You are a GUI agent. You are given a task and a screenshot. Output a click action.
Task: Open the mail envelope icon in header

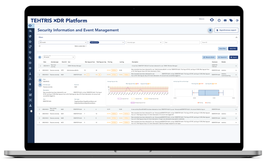[225, 20]
